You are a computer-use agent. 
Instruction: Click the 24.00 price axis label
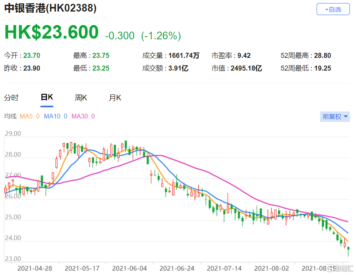coord(13,238)
